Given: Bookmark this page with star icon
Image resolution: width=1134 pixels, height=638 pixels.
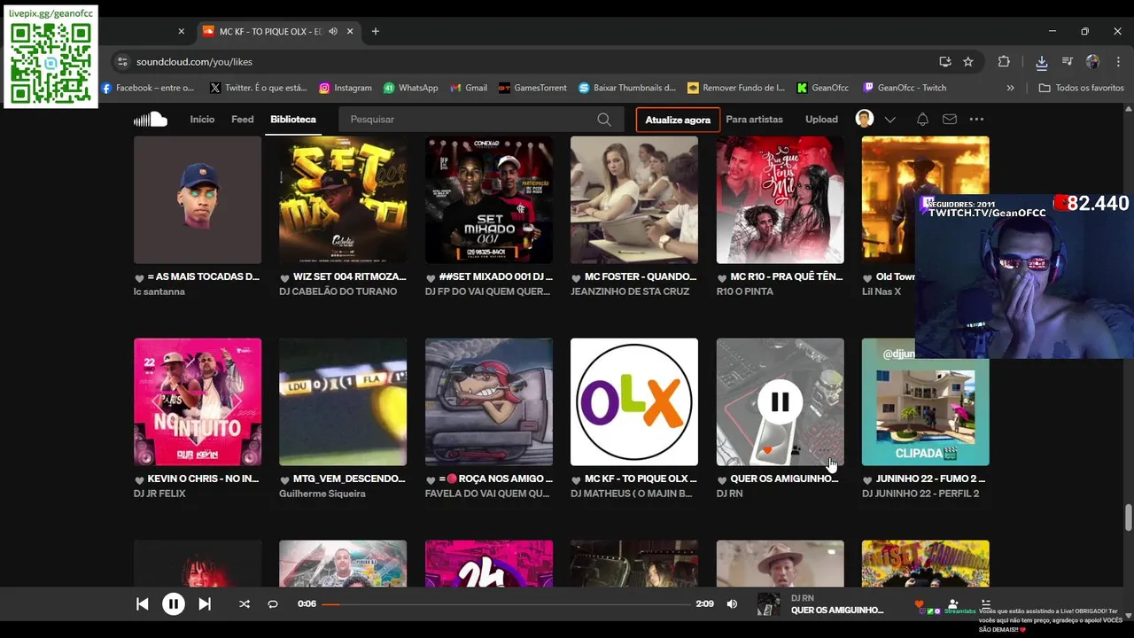Looking at the screenshot, I should 968,62.
